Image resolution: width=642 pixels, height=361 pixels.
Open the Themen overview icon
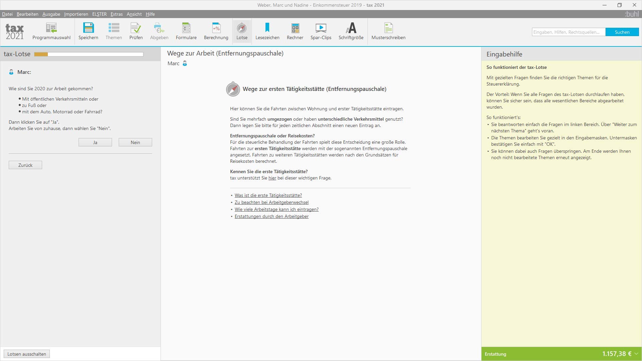coord(114,31)
